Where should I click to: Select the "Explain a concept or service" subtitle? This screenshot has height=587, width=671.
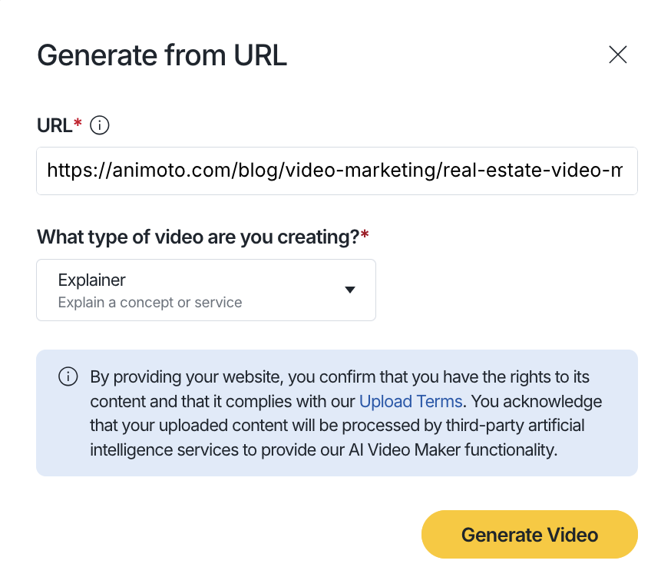pyautogui.click(x=150, y=303)
